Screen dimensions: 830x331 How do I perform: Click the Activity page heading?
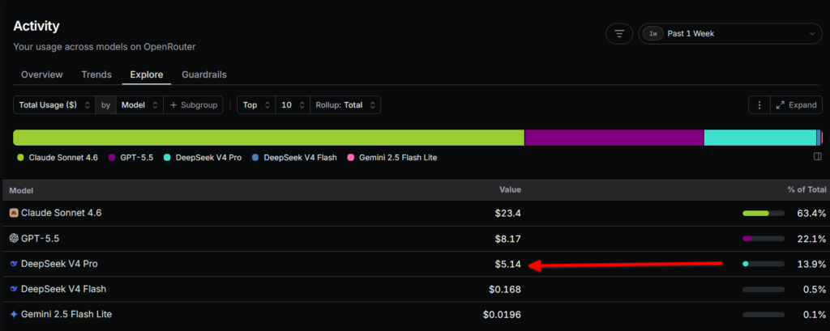[x=36, y=26]
